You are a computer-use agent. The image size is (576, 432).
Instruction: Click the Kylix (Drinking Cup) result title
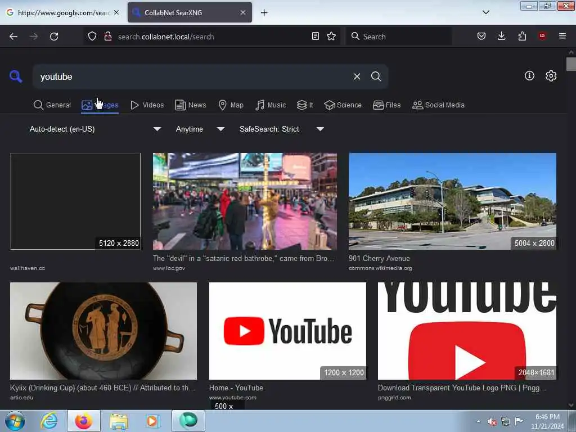pyautogui.click(x=102, y=388)
